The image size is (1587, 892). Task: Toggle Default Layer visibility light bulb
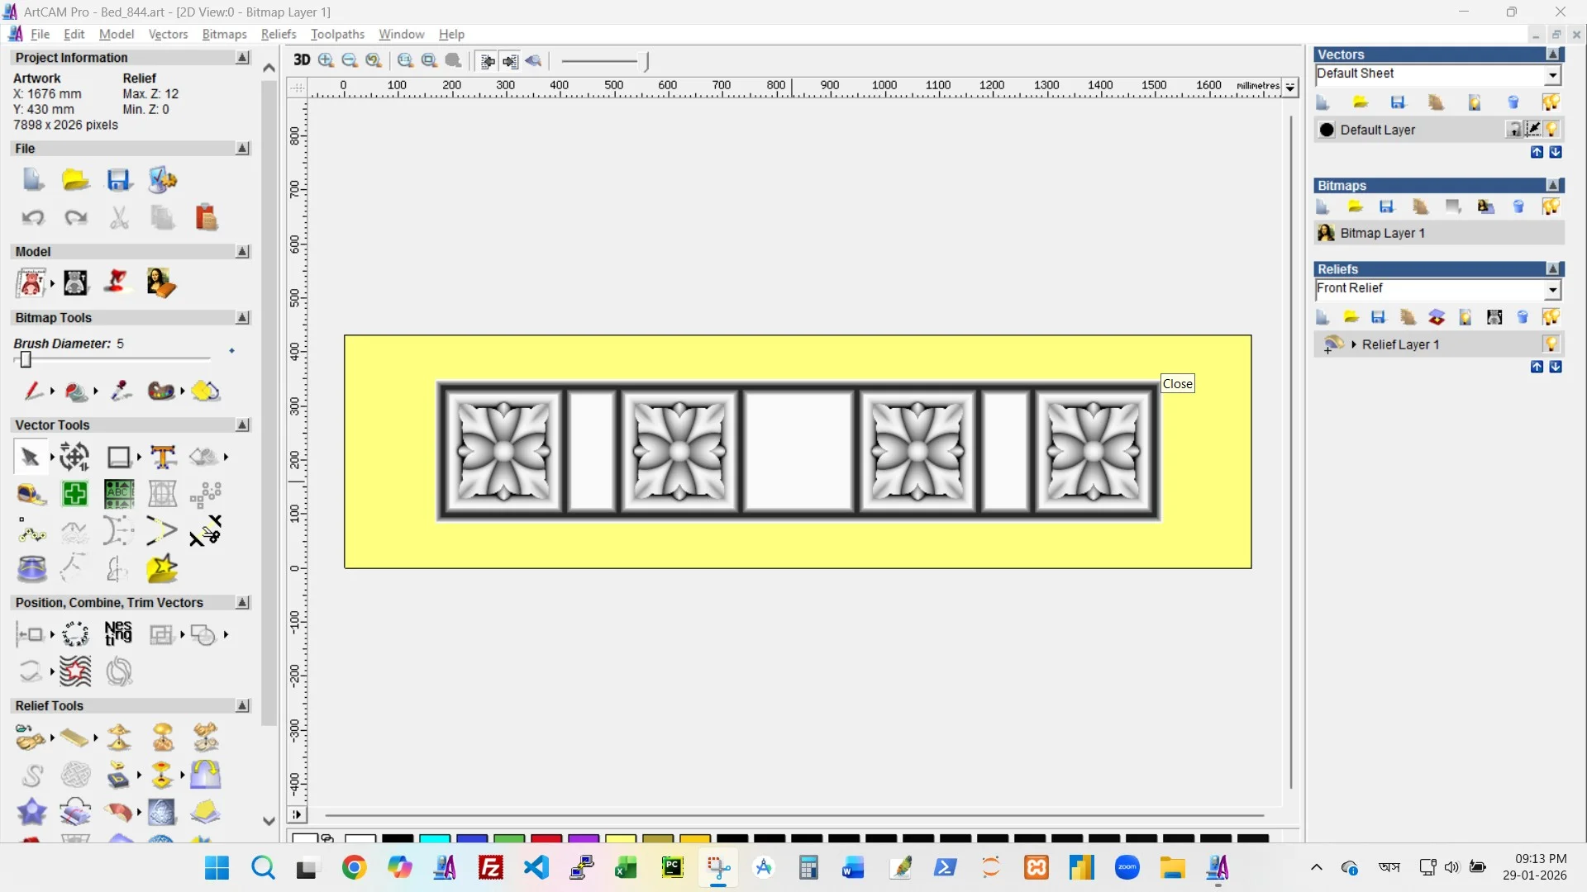click(x=1551, y=130)
